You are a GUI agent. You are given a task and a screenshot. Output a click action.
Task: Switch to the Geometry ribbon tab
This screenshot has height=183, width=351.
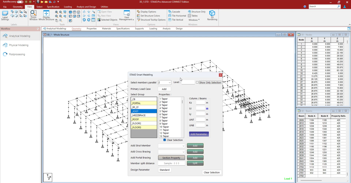point(18,7)
